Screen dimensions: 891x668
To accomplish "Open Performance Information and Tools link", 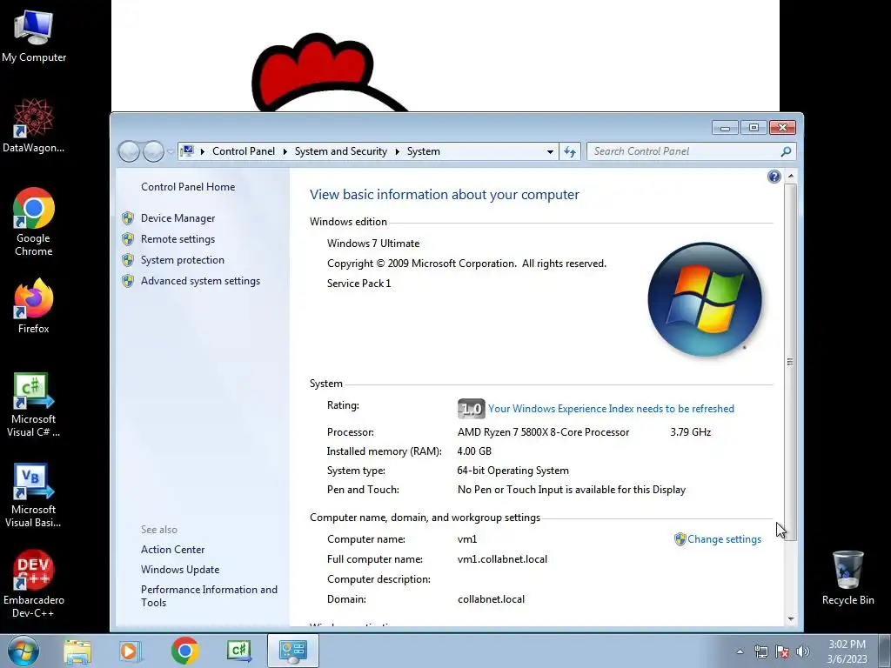I will (x=209, y=596).
